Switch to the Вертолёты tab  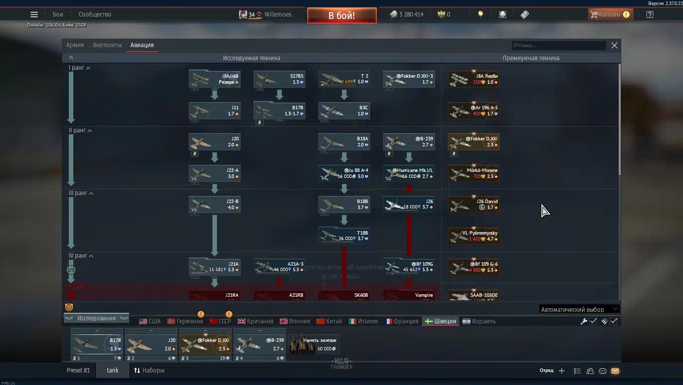107,45
